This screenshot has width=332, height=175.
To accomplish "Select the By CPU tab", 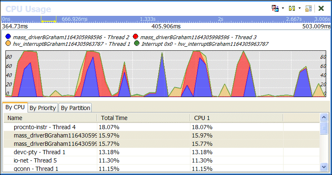I will (15, 107).
